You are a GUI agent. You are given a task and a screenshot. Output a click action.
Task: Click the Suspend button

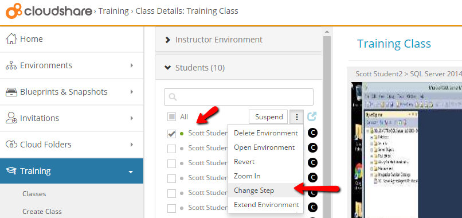pyautogui.click(x=268, y=117)
